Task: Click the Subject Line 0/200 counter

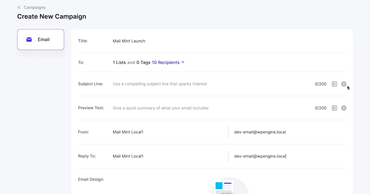Action: (x=321, y=84)
